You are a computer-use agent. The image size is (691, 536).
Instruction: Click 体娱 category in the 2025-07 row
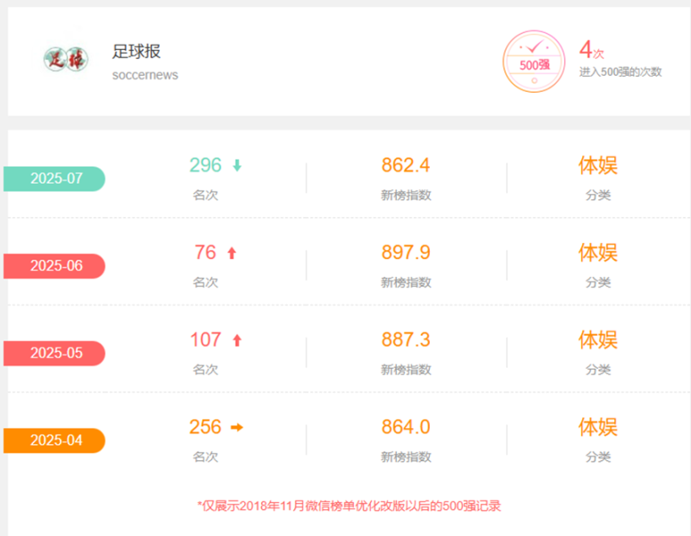coord(597,165)
